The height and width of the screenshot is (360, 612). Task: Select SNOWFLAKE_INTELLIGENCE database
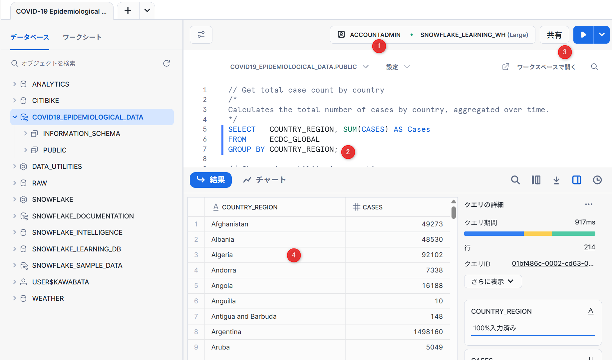click(x=77, y=232)
